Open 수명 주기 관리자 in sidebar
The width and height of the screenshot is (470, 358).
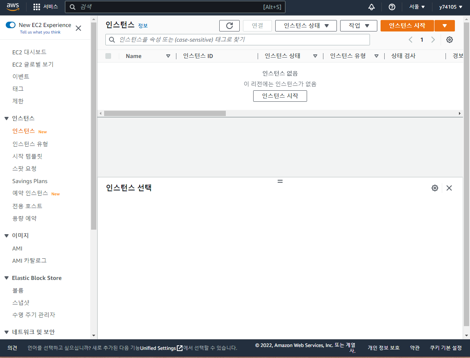pos(33,315)
